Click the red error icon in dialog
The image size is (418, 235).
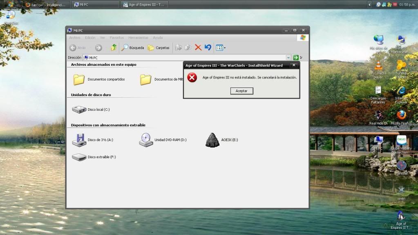click(x=192, y=77)
